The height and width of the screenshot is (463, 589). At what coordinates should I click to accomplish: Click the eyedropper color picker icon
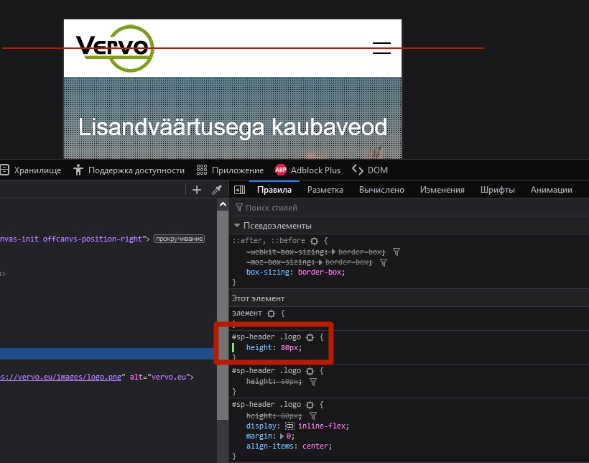(x=216, y=190)
